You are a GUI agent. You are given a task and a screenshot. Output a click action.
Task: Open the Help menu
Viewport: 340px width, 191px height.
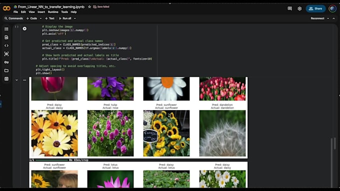pos(73,12)
